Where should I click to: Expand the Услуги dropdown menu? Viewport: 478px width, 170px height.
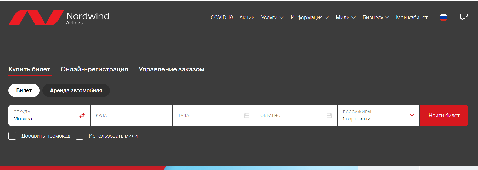tap(272, 17)
